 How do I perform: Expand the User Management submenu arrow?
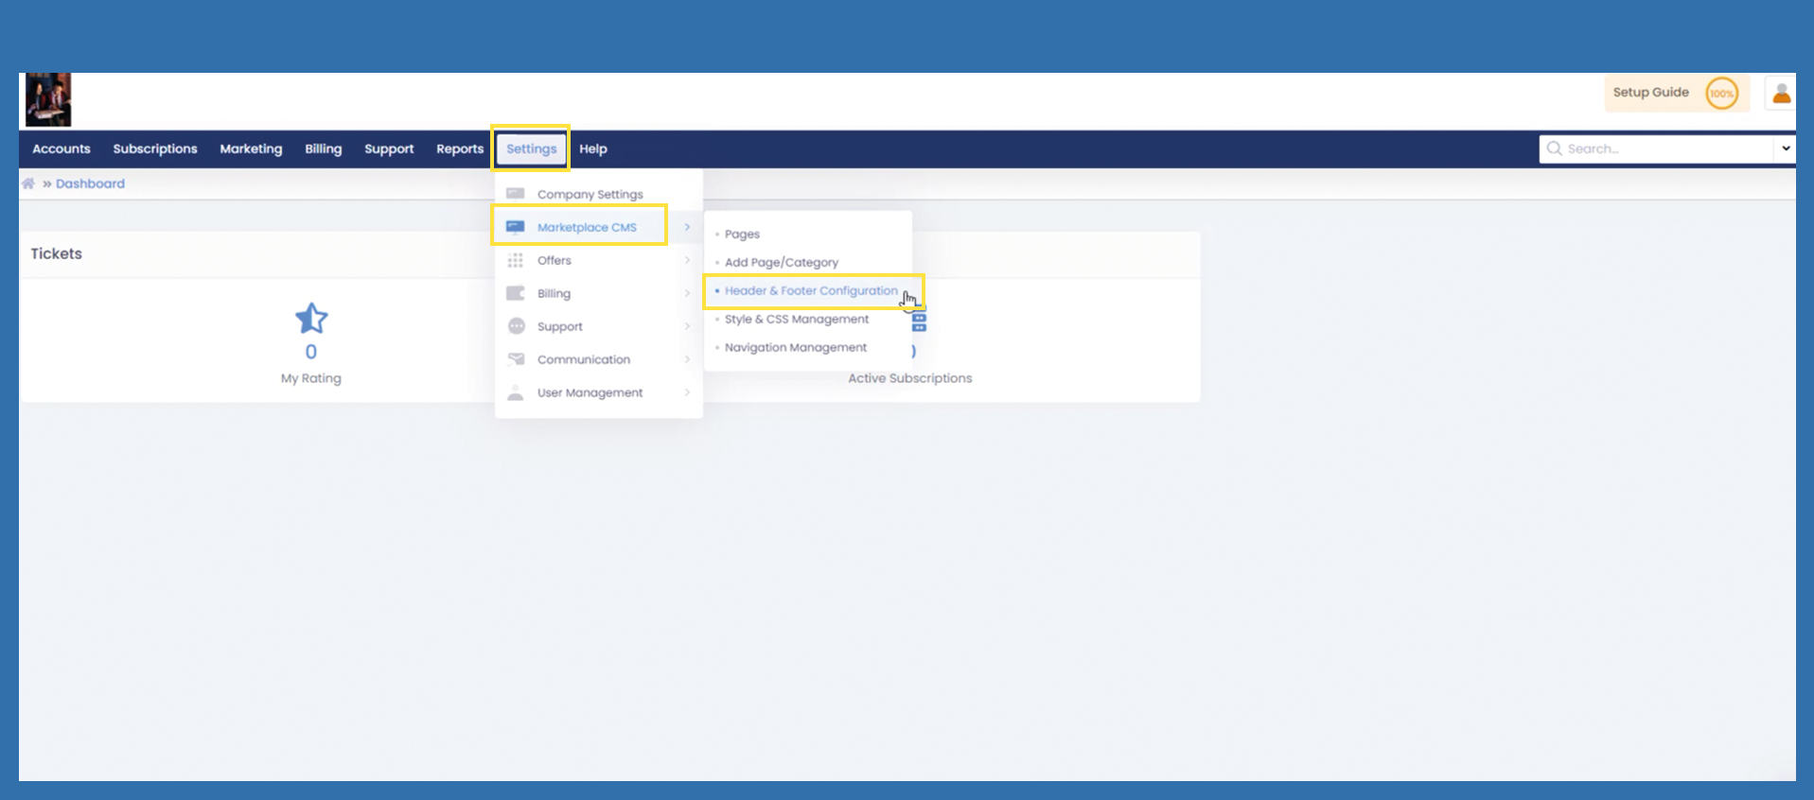687,392
